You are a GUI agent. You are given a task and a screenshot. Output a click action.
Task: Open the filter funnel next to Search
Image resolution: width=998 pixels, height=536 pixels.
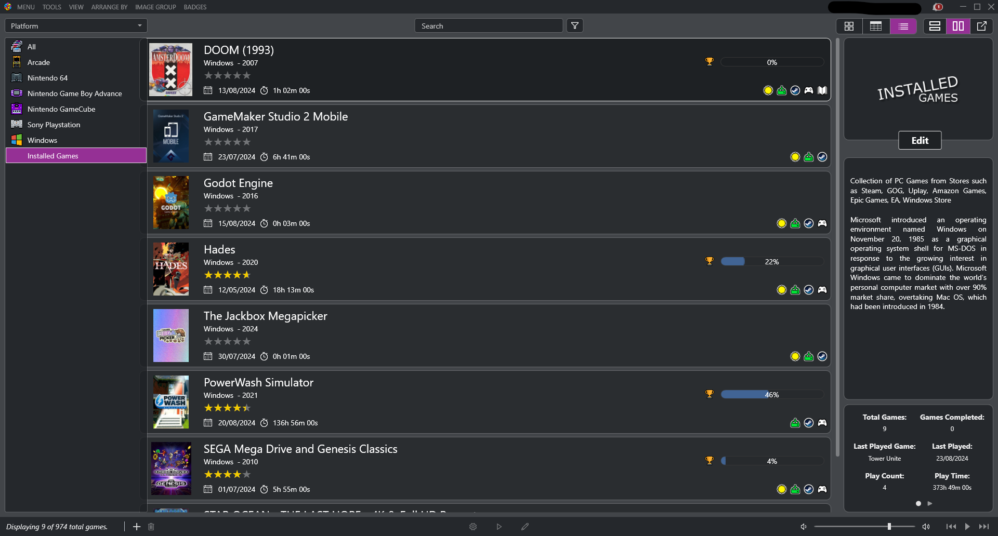(x=575, y=25)
